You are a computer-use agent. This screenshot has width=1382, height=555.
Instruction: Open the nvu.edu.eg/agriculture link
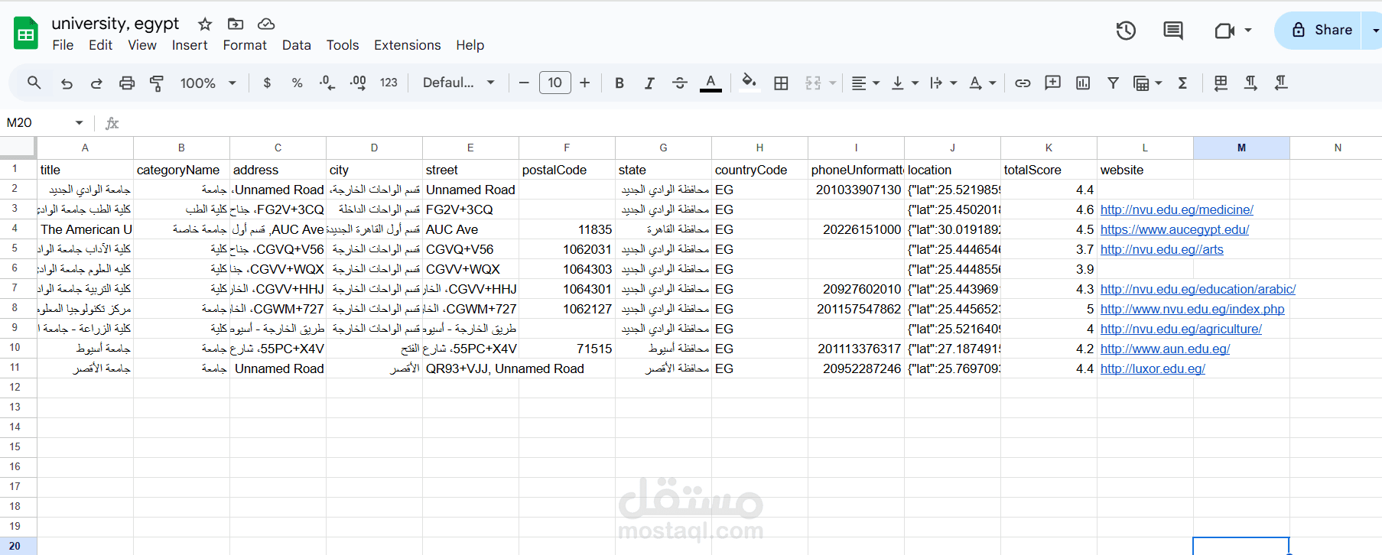coord(1181,329)
